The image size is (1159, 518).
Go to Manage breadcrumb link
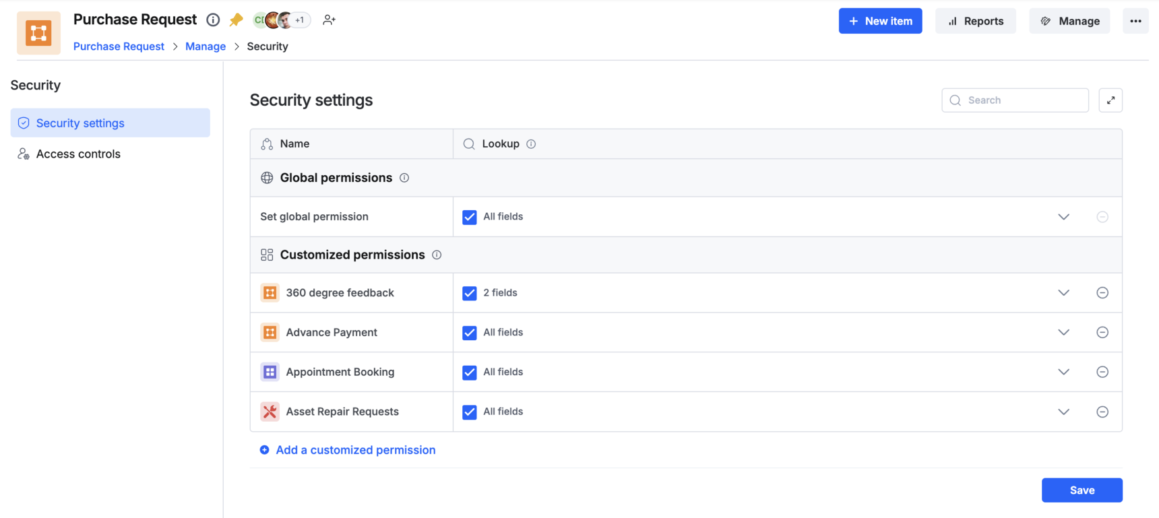click(x=206, y=46)
